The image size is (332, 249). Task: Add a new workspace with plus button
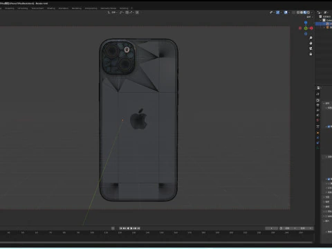[x=132, y=8]
